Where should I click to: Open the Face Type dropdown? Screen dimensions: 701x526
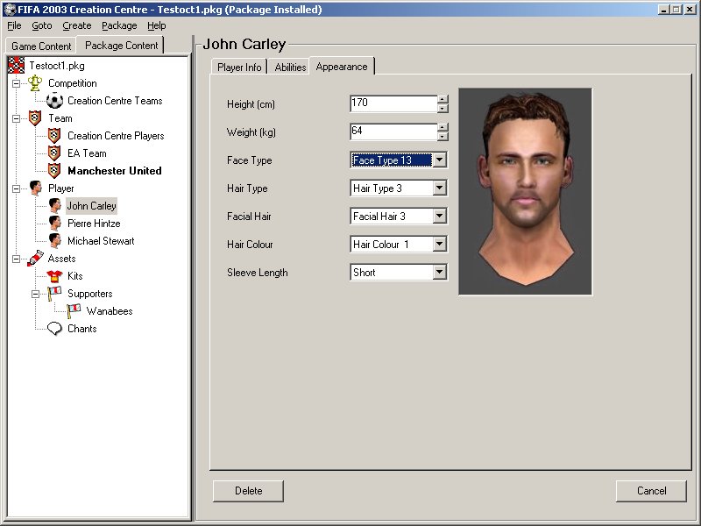pyautogui.click(x=440, y=160)
